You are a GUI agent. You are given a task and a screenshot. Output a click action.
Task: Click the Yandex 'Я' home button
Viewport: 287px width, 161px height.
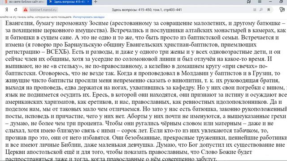(7, 10)
